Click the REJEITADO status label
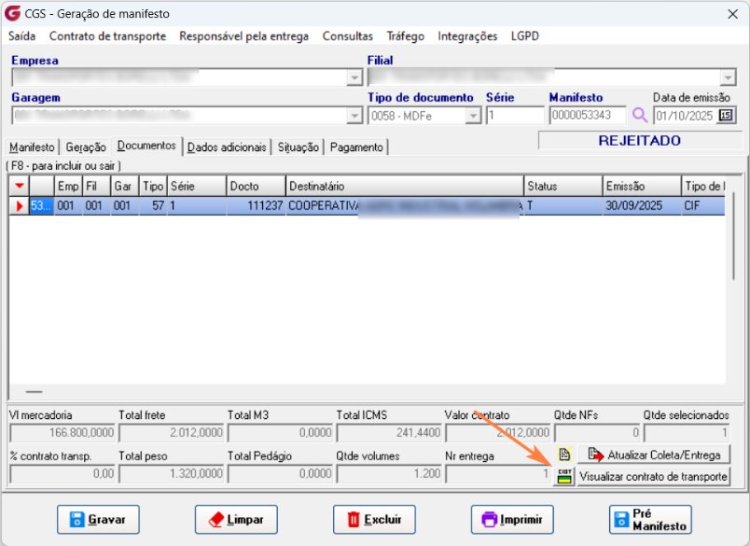The width and height of the screenshot is (750, 546). pos(640,140)
